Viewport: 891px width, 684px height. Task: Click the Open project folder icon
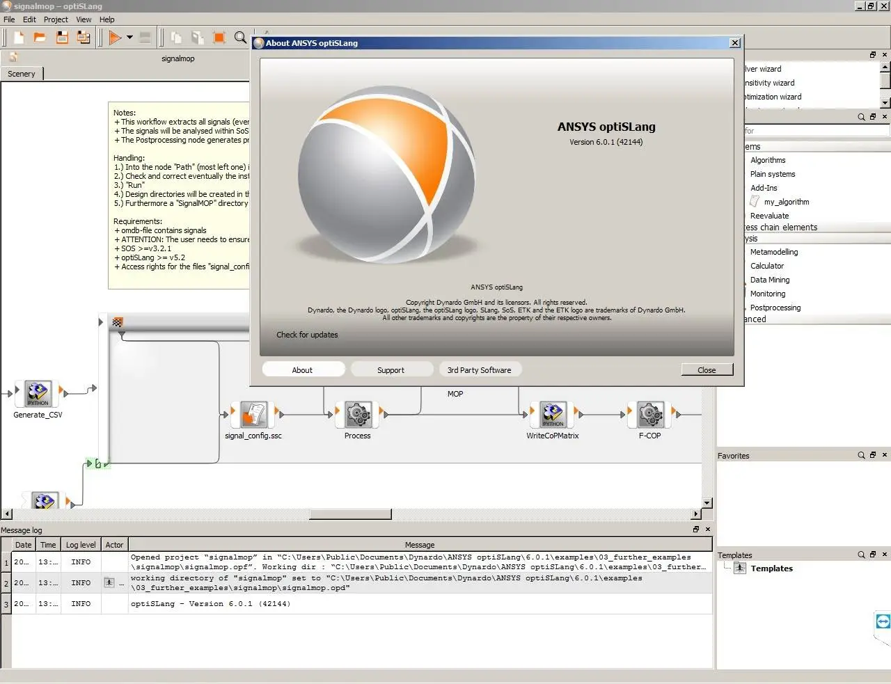[40, 37]
